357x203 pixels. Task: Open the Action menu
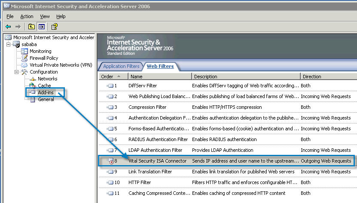(27, 16)
